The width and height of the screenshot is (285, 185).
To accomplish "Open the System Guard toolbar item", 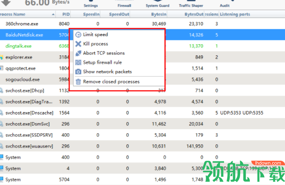I will 158,4.
